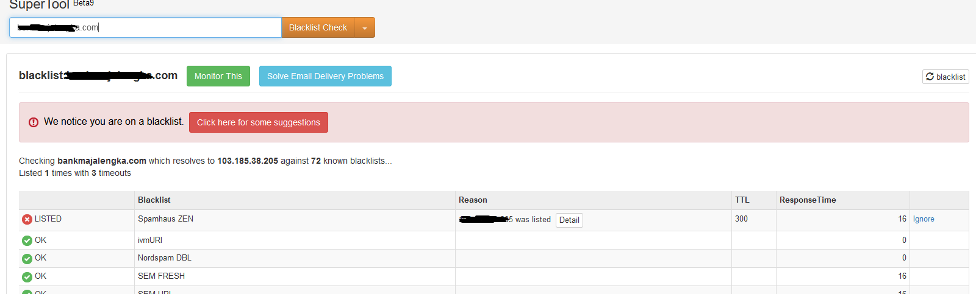Click the bankmajalengka.com domain in checking text
The height and width of the screenshot is (294, 976).
102,161
